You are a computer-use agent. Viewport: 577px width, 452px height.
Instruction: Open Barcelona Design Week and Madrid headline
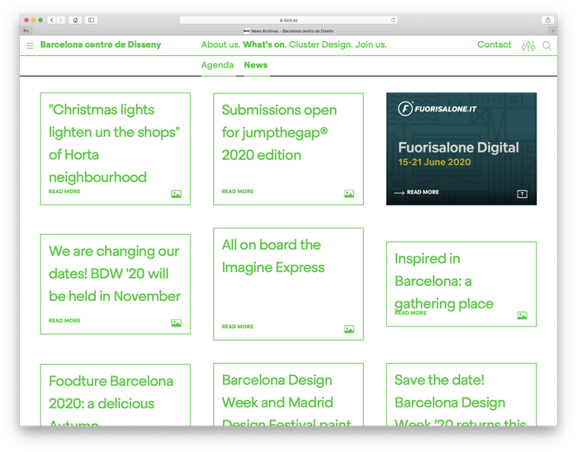286,402
